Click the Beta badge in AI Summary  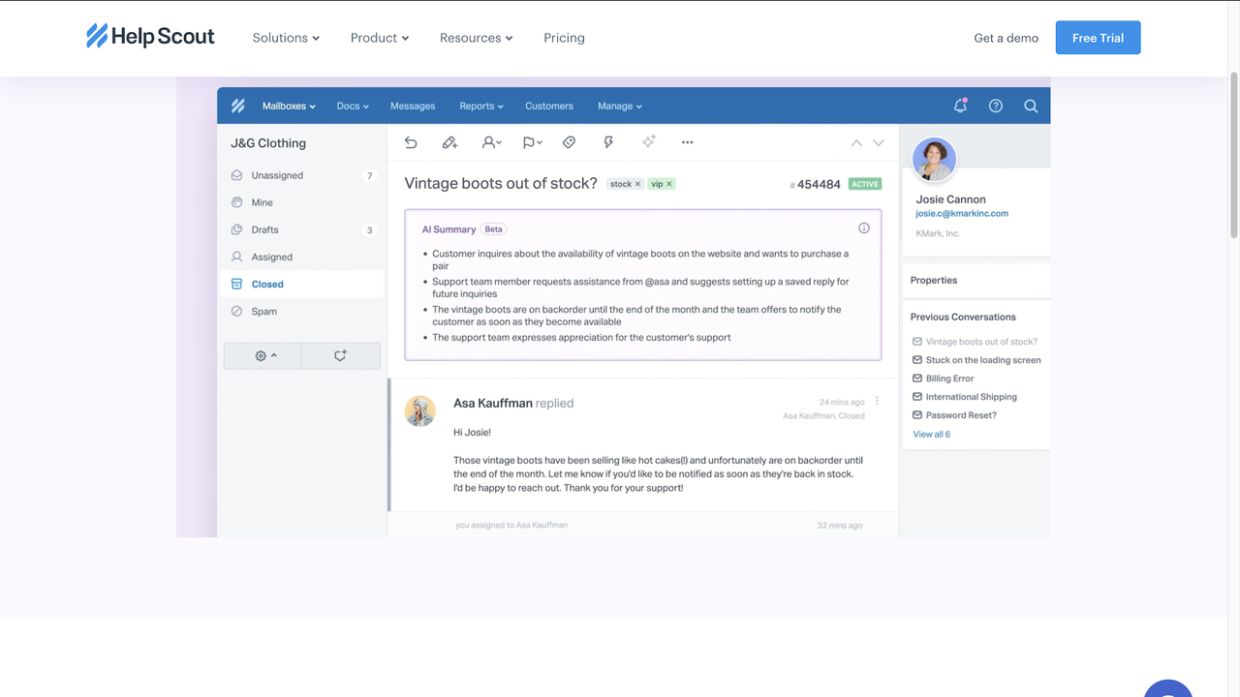[x=494, y=229]
